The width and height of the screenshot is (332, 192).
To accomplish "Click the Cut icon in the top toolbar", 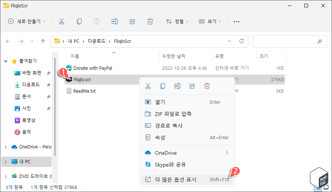I will (61, 21).
